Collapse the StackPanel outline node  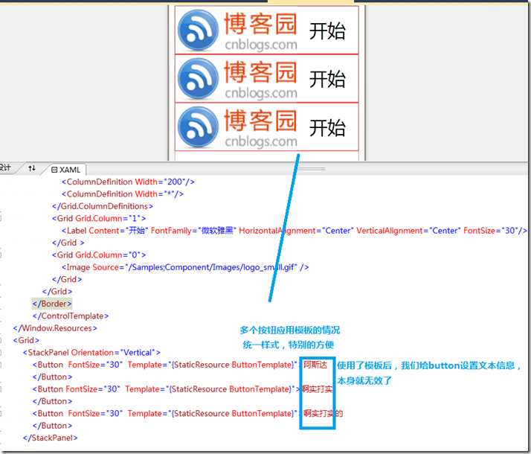click(x=1, y=353)
